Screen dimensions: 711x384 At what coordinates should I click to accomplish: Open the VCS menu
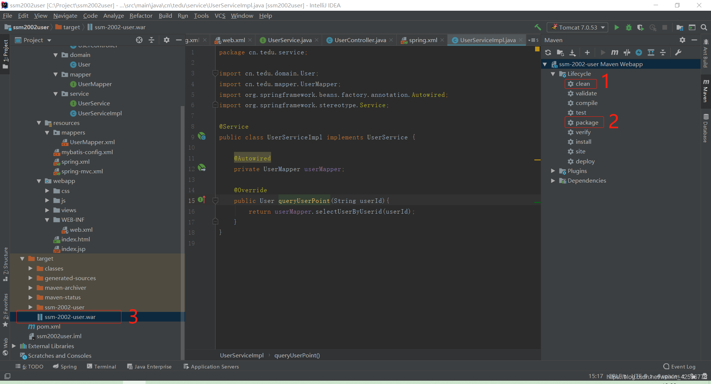tap(220, 16)
